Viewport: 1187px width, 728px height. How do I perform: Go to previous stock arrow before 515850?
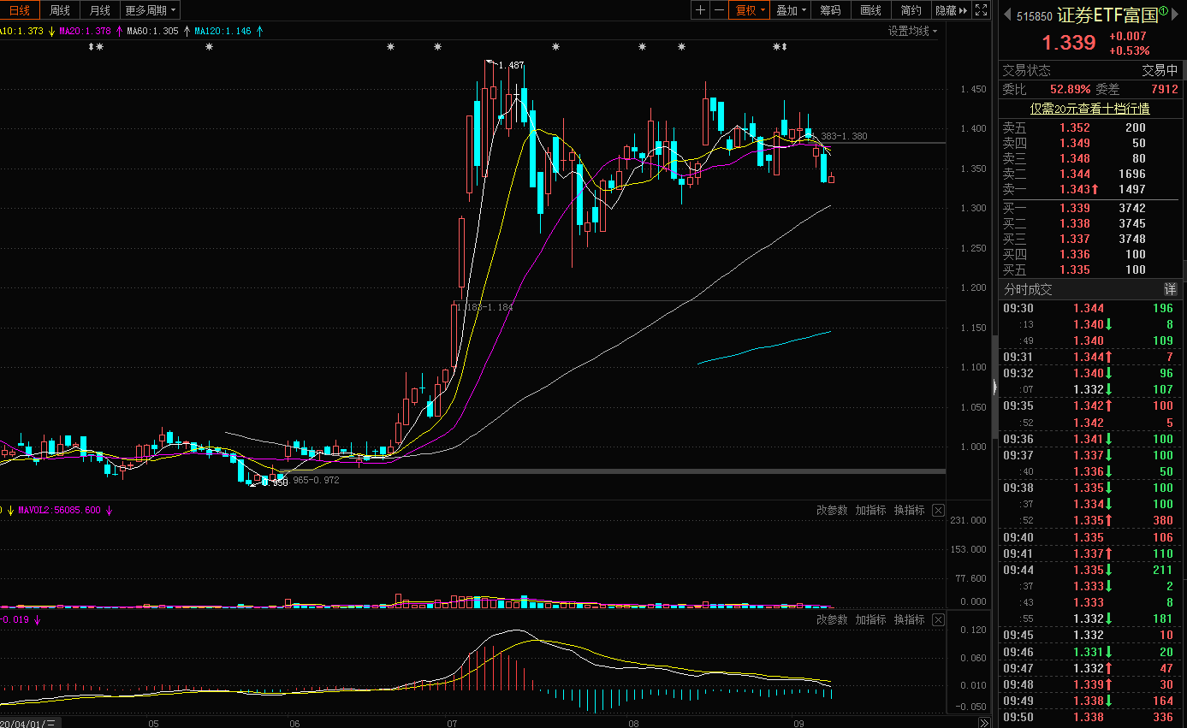(x=1007, y=15)
